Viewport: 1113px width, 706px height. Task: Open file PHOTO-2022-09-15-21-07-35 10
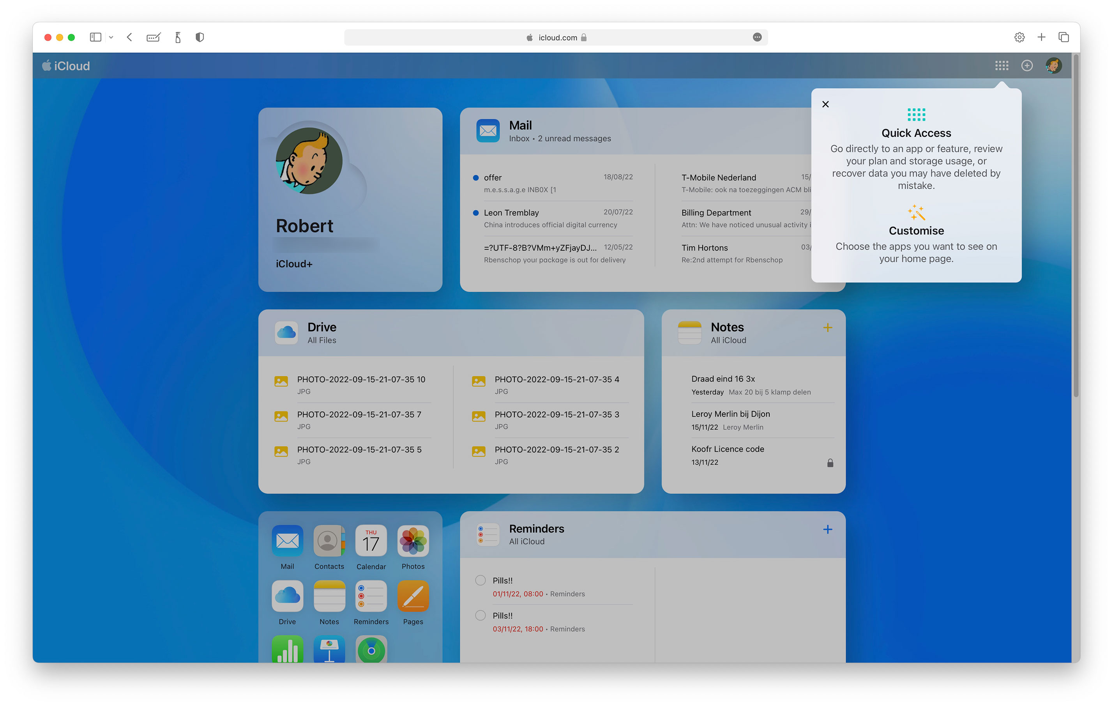pos(352,385)
